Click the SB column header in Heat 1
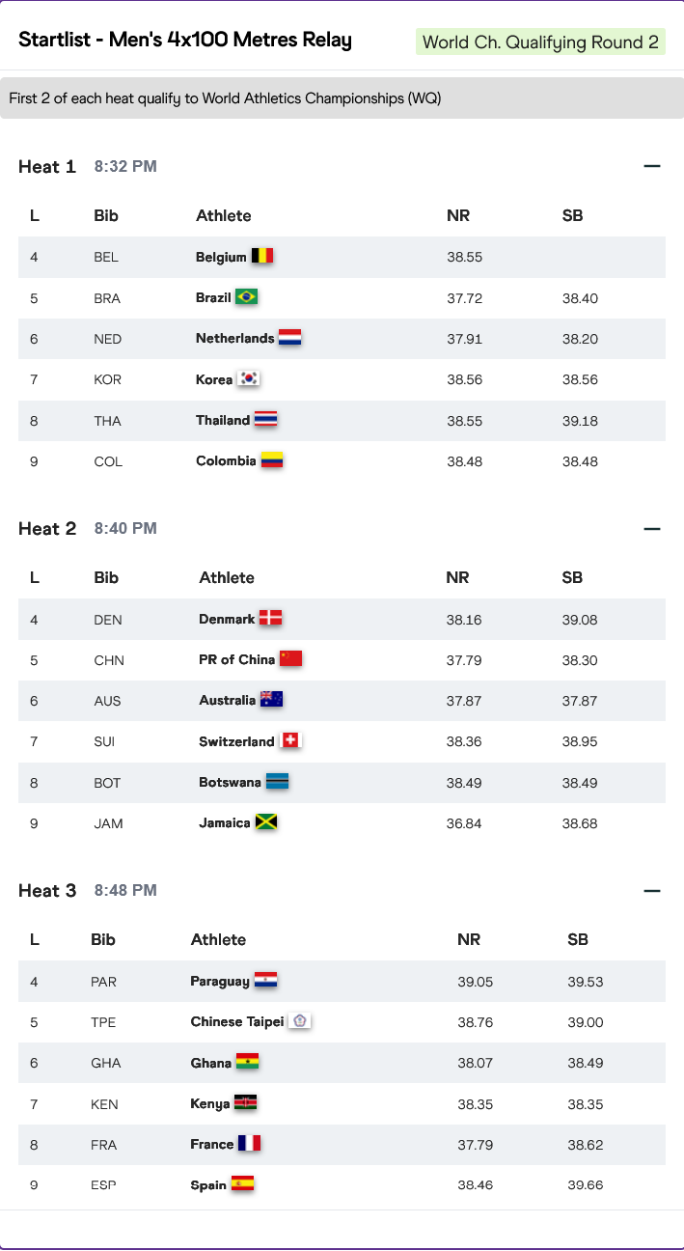The image size is (684, 1251). tap(572, 216)
